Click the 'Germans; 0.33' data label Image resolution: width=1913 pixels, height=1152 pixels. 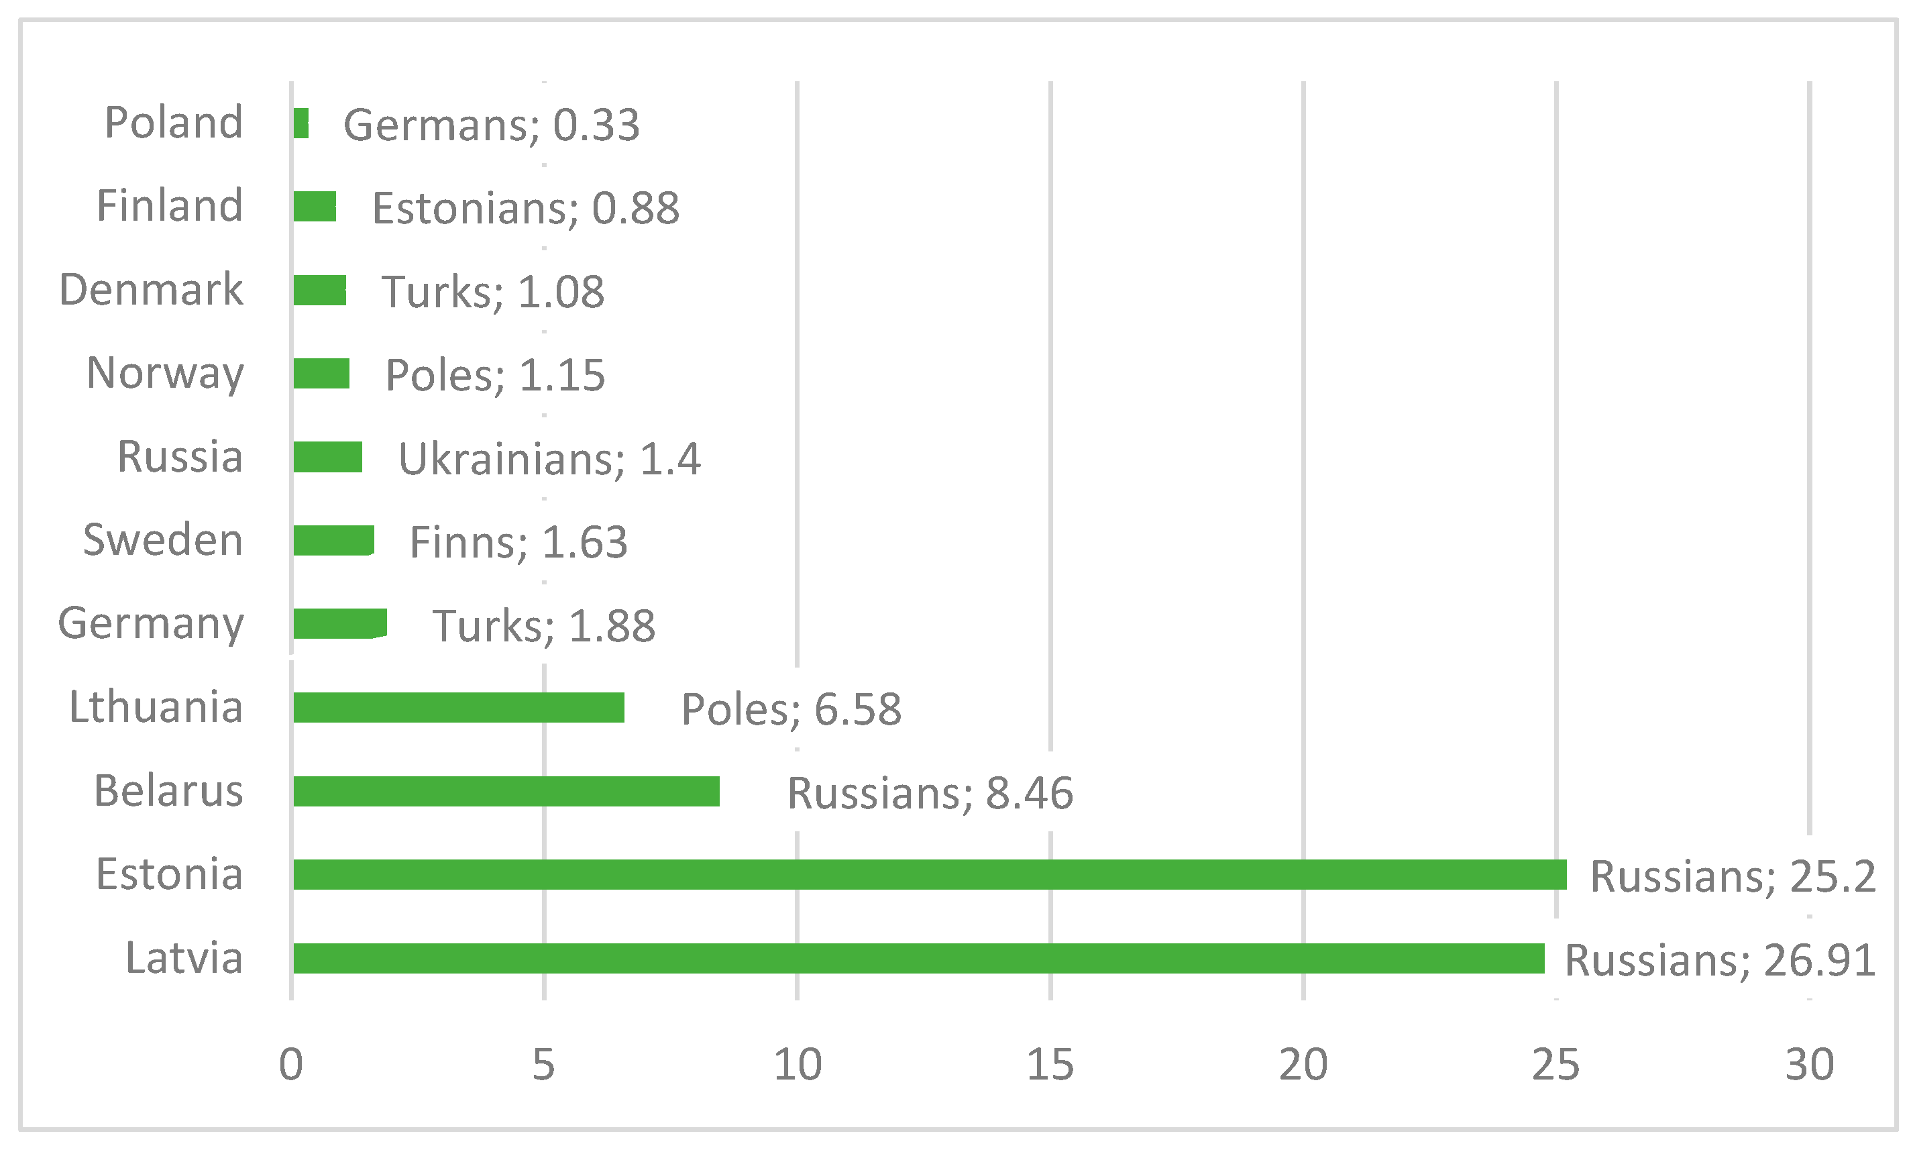click(x=491, y=125)
